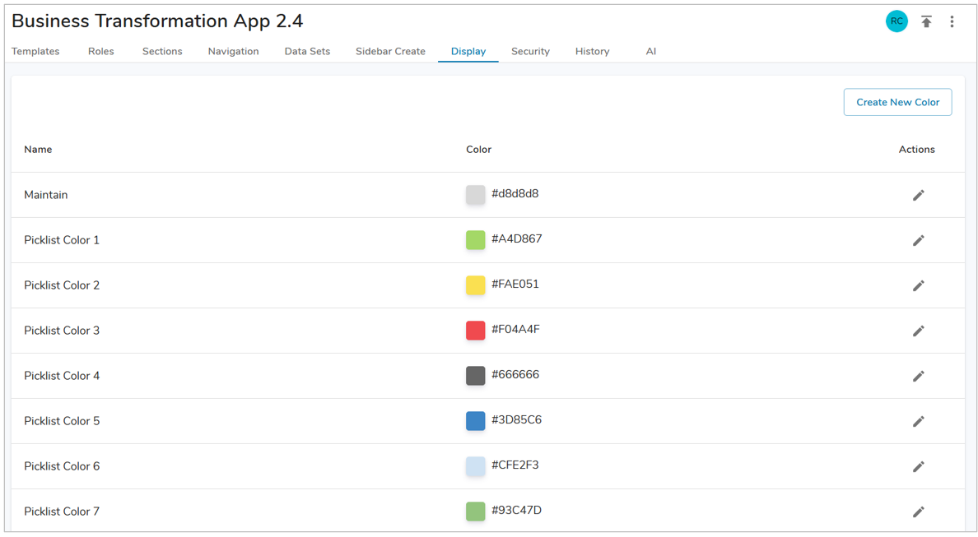Click the RC user avatar
This screenshot has height=537, width=978.
click(896, 22)
